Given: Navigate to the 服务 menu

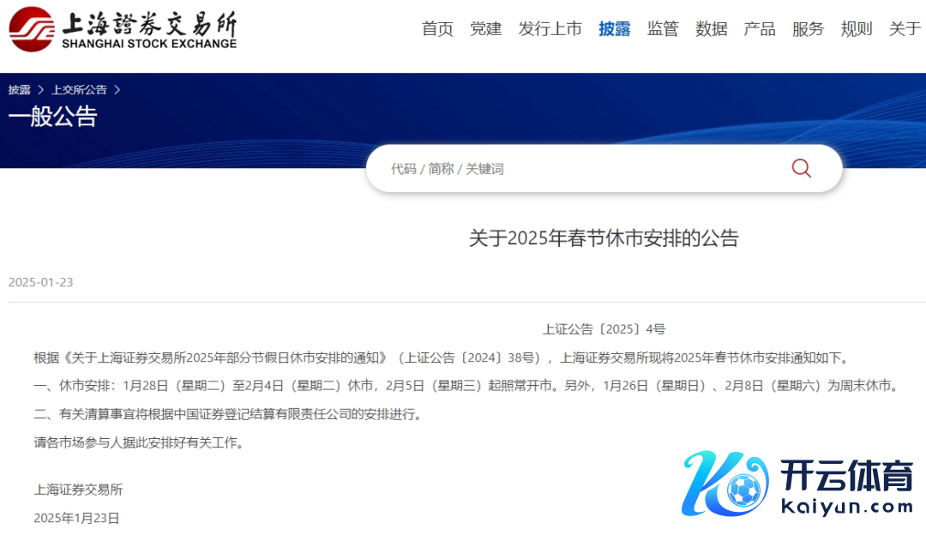Looking at the screenshot, I should (808, 29).
